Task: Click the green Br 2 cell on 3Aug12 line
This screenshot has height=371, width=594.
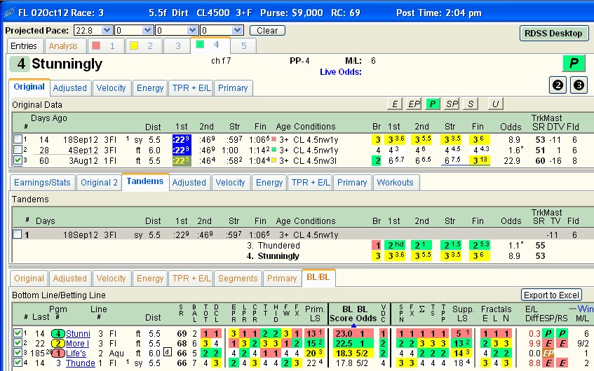Action: 376,161
